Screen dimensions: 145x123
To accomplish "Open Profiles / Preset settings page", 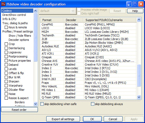I will (18, 31).
